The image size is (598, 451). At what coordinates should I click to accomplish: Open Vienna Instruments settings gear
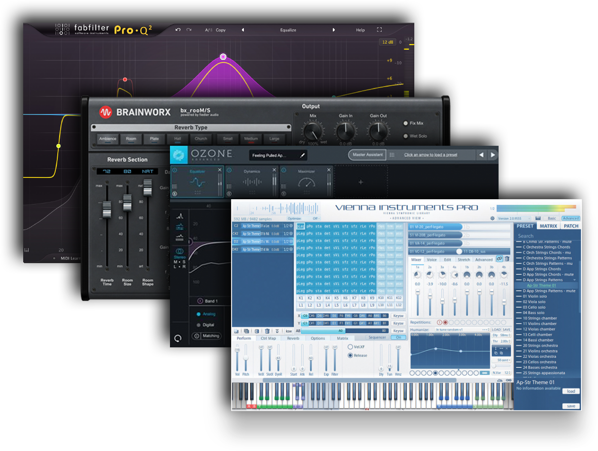pos(492,218)
